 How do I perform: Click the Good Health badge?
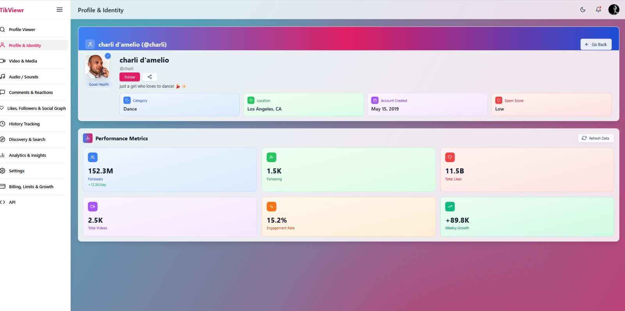[x=99, y=84]
